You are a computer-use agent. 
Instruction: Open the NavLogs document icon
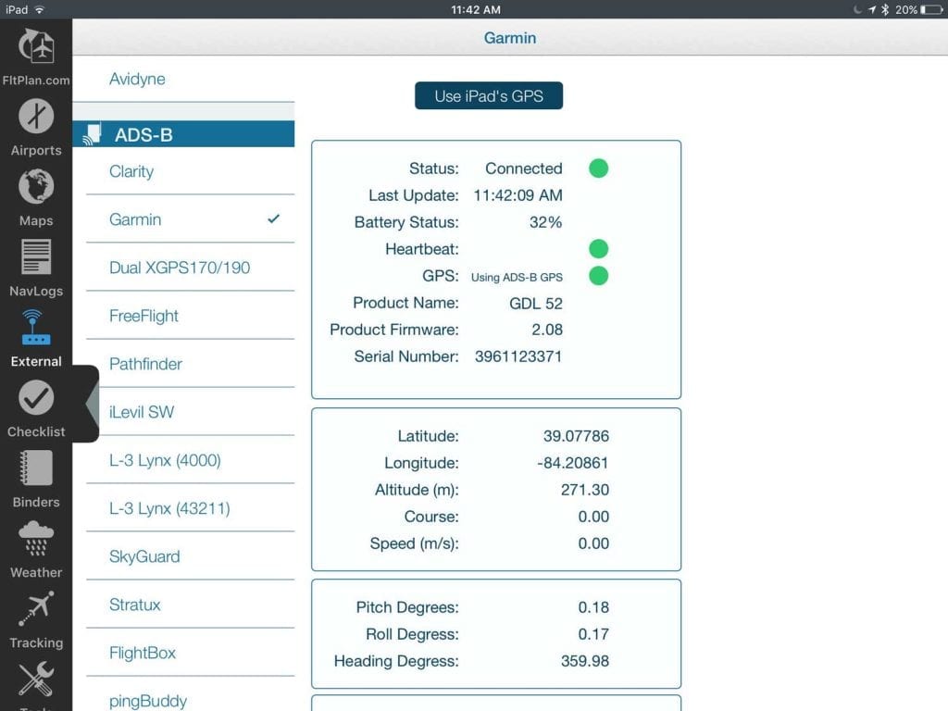36,256
